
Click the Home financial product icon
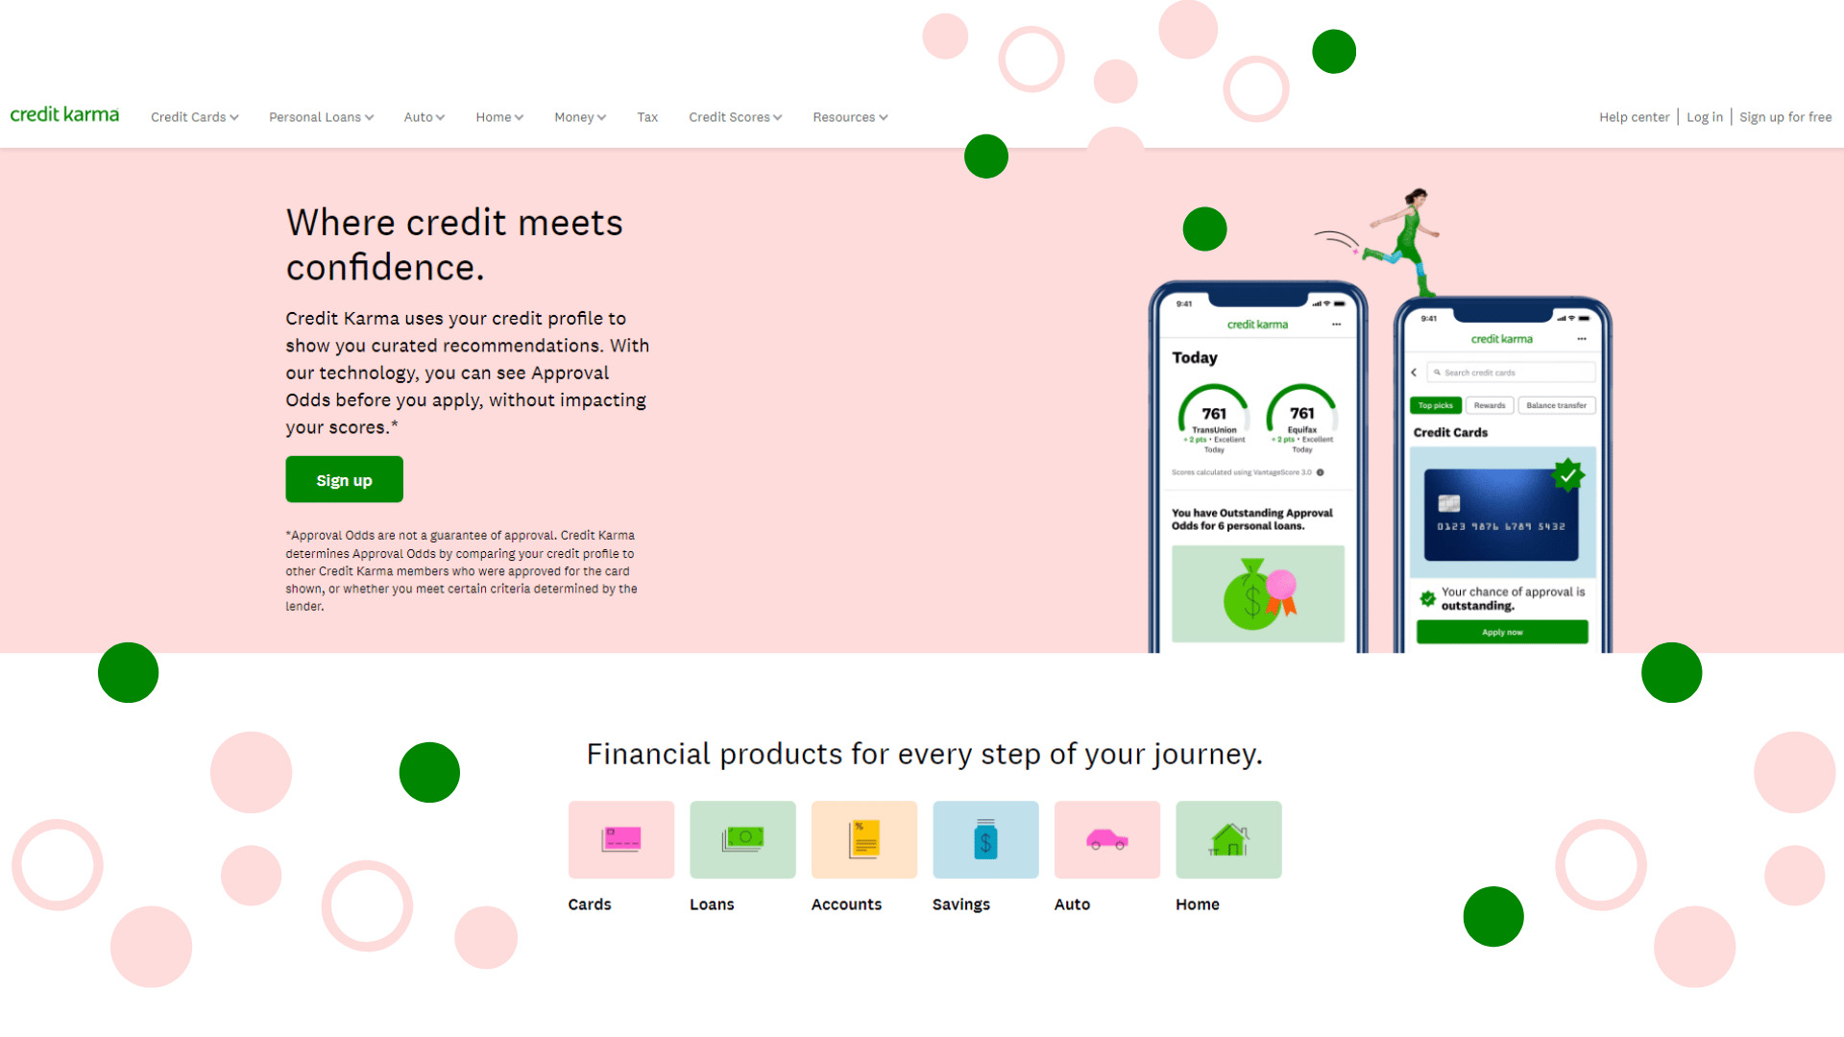pyautogui.click(x=1227, y=838)
